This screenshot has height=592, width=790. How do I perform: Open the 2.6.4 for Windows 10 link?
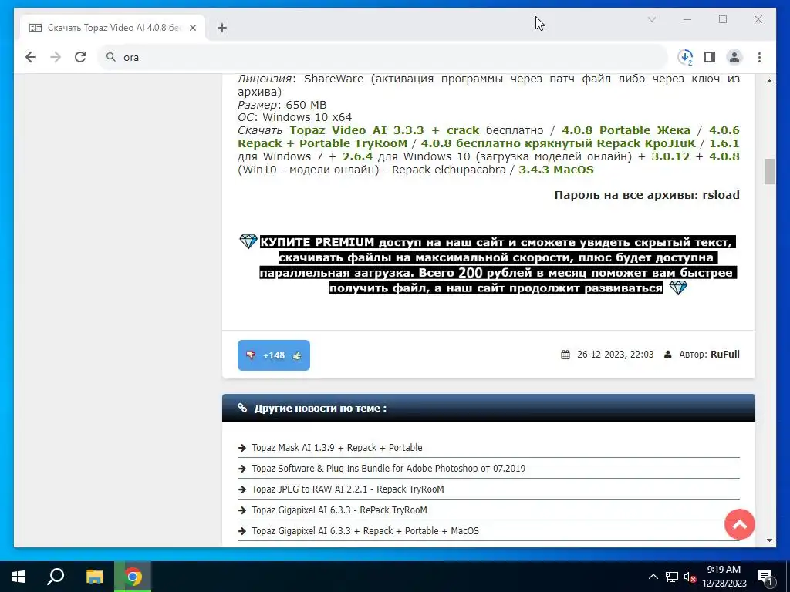(358, 156)
